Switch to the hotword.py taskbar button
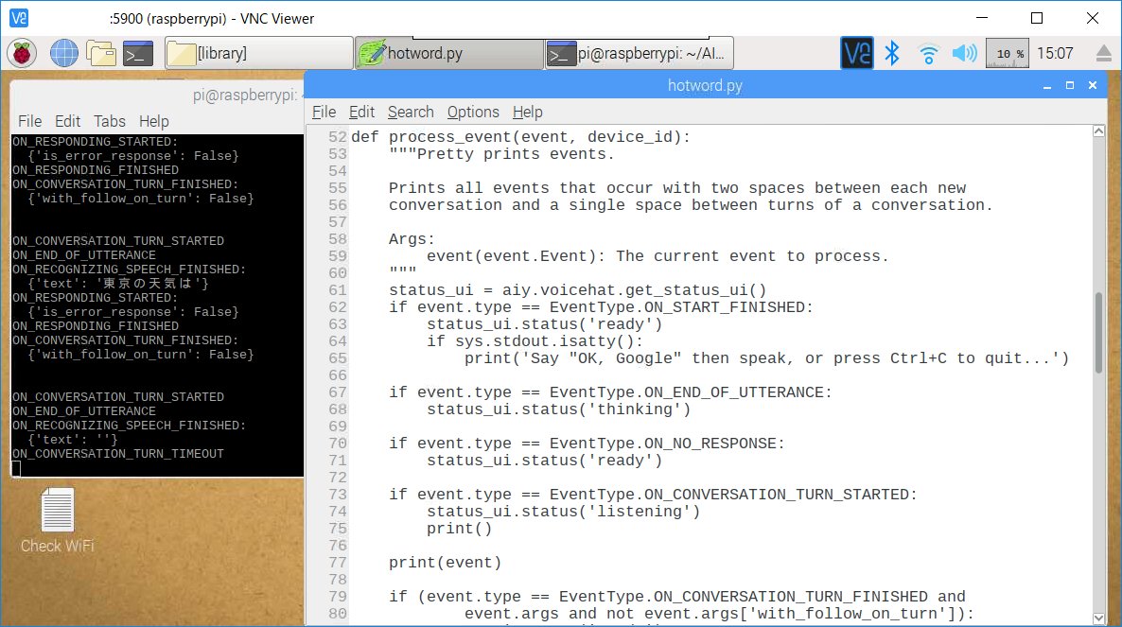1122x627 pixels. click(x=448, y=54)
